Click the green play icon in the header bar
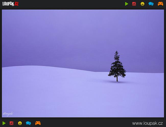 [x=127, y=4]
